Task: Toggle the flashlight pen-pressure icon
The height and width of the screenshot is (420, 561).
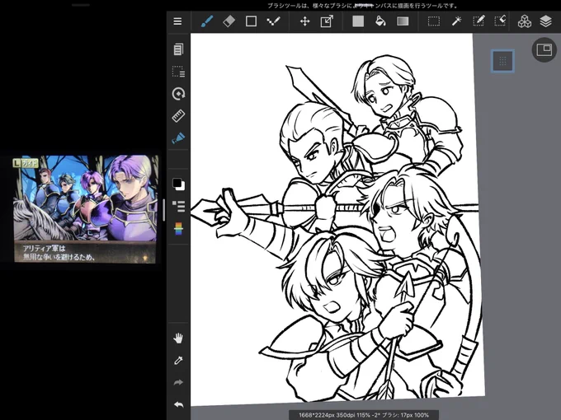Action: [x=178, y=138]
